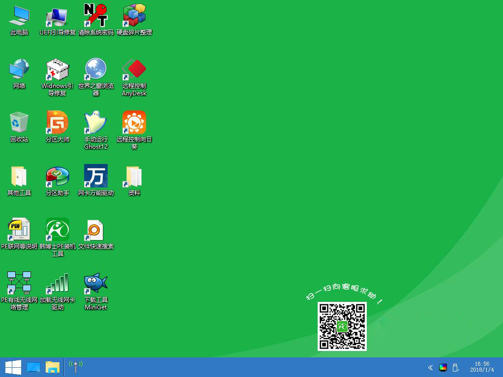Select the 网卡万能驱动 icon
Viewport: 503px width, 377px height.
(x=96, y=176)
